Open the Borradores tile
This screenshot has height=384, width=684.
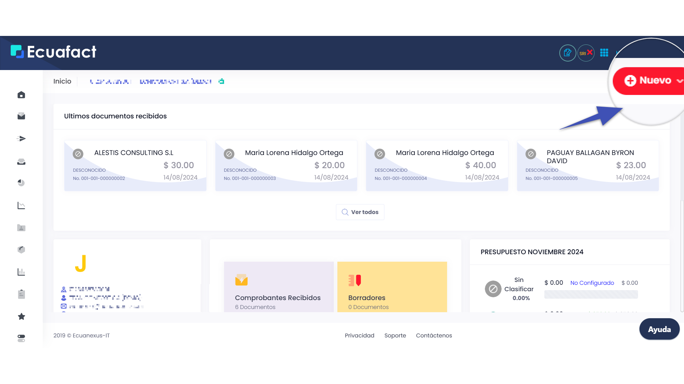point(392,287)
